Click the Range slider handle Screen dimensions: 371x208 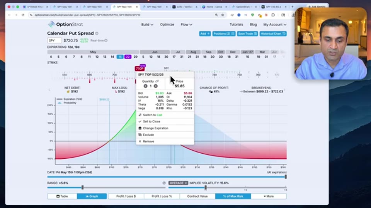click(82, 188)
